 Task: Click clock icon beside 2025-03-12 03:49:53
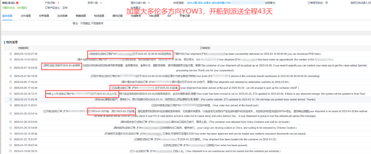(10, 60)
